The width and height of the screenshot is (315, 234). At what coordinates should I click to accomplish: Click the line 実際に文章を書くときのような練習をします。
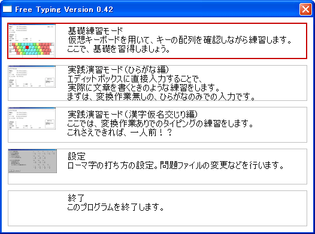144,88
